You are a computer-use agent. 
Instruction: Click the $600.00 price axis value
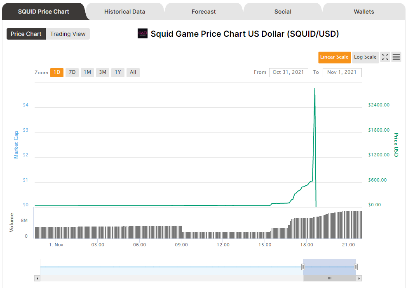pyautogui.click(x=377, y=180)
